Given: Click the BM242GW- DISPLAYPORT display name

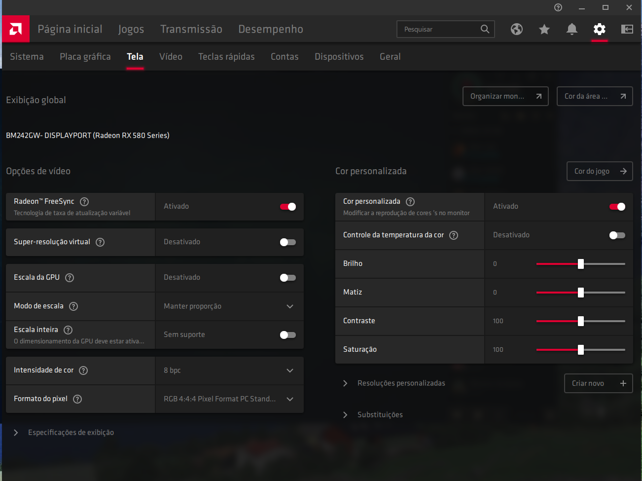Looking at the screenshot, I should [88, 135].
